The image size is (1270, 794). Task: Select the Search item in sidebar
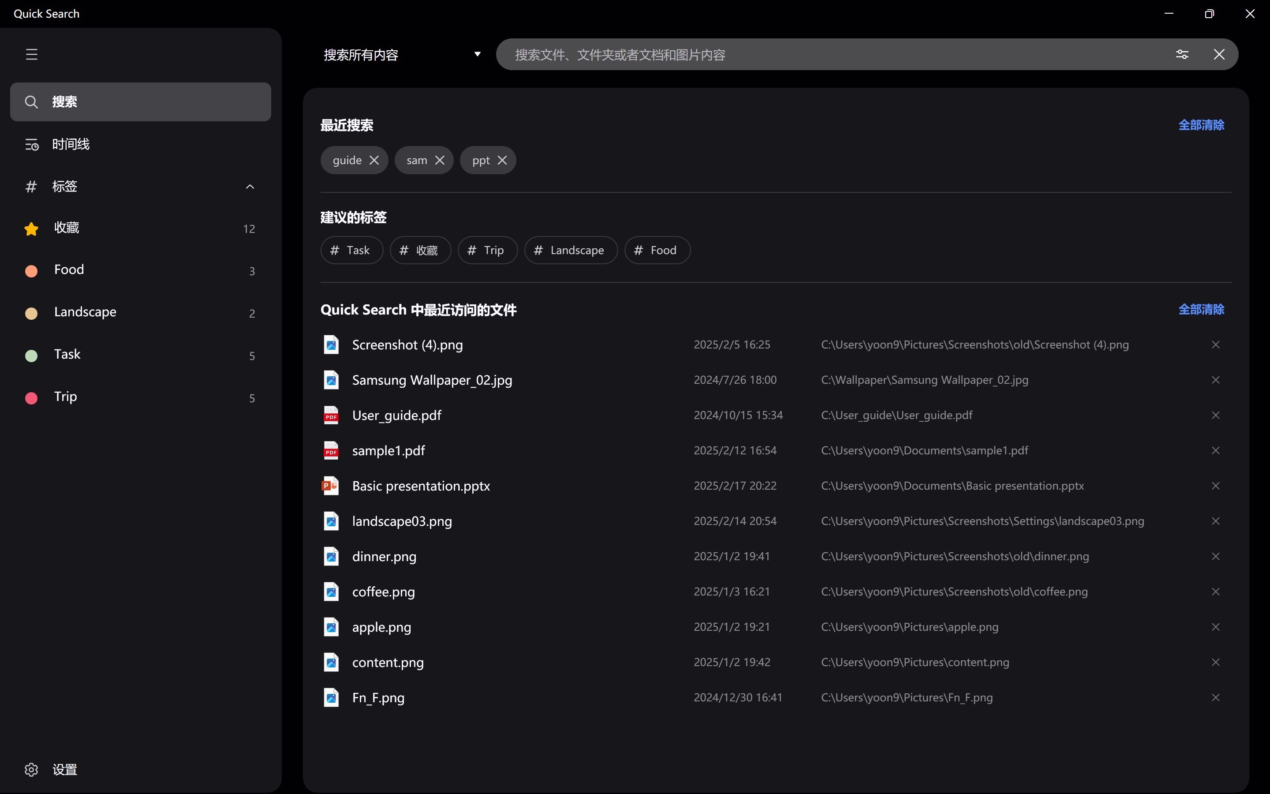pos(140,102)
